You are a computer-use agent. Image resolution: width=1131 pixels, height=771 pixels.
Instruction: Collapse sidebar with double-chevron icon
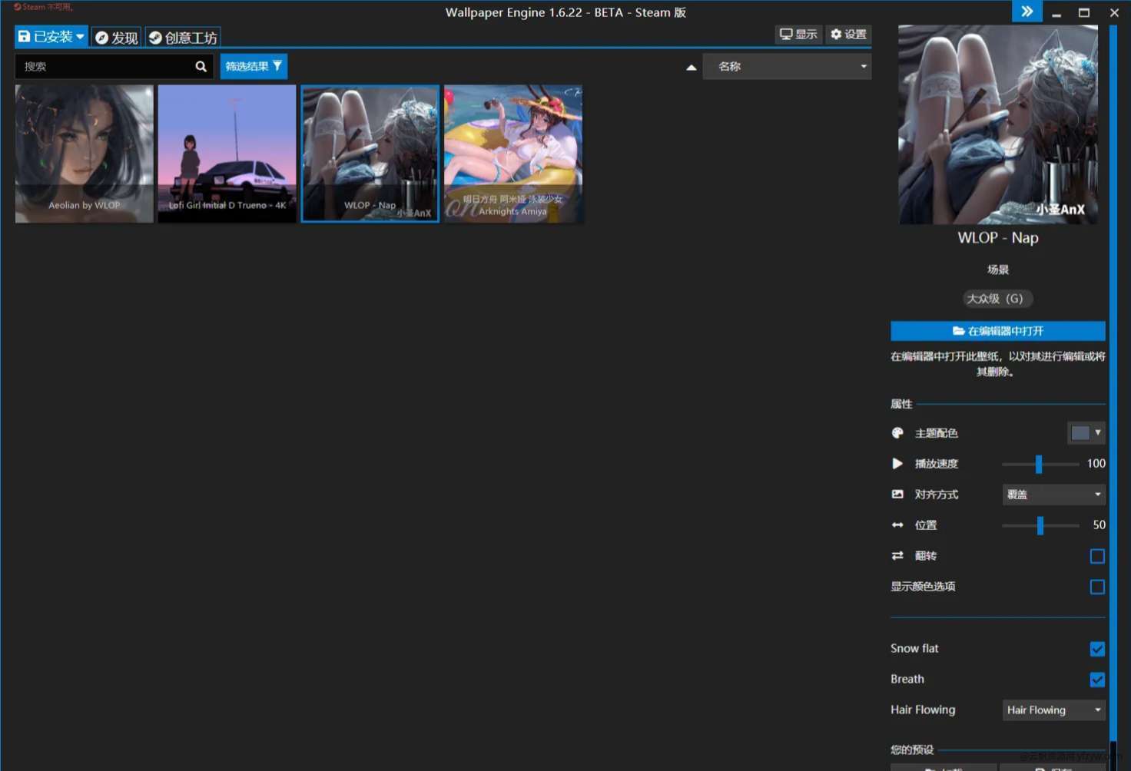(x=1027, y=12)
